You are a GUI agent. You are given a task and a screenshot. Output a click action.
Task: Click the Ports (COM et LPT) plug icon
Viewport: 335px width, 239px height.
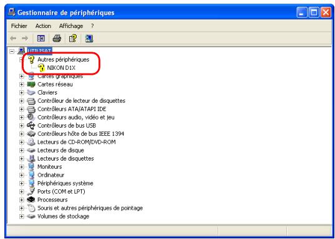pyautogui.click(x=31, y=192)
